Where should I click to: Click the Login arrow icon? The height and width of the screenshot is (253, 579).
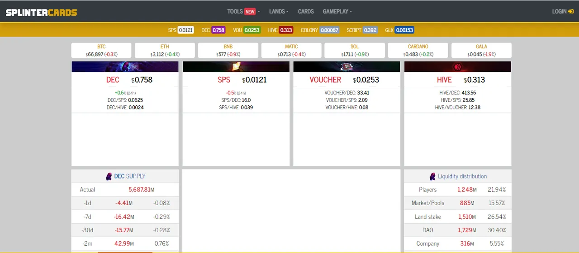(x=570, y=11)
